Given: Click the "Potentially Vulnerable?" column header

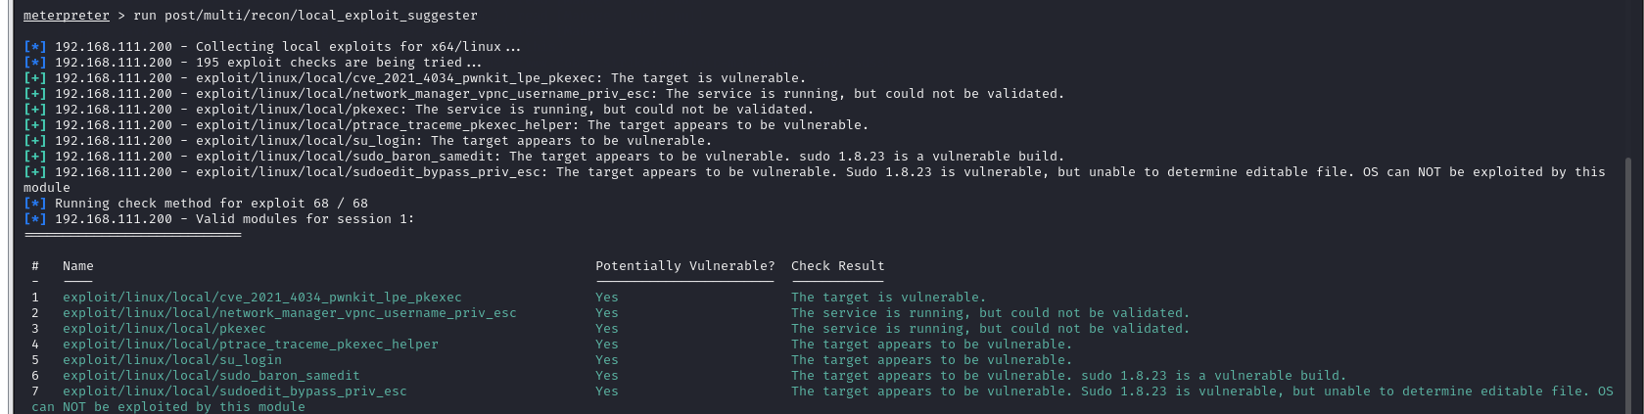Looking at the screenshot, I should point(684,266).
